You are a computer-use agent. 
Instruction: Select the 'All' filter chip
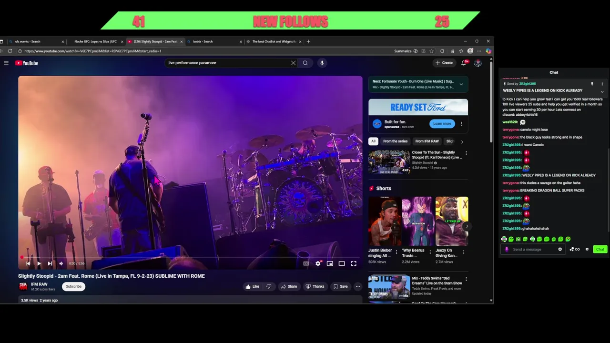click(373, 141)
